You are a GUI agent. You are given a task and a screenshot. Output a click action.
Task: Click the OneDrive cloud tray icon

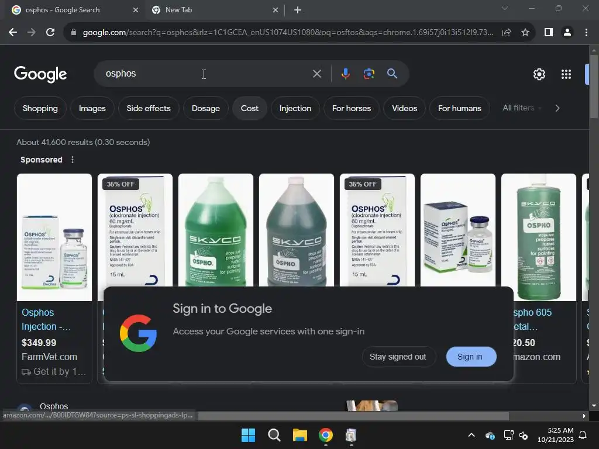click(x=490, y=435)
